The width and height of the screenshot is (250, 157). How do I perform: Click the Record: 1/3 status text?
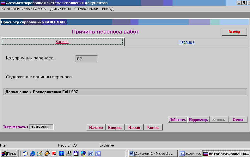tap(67, 145)
